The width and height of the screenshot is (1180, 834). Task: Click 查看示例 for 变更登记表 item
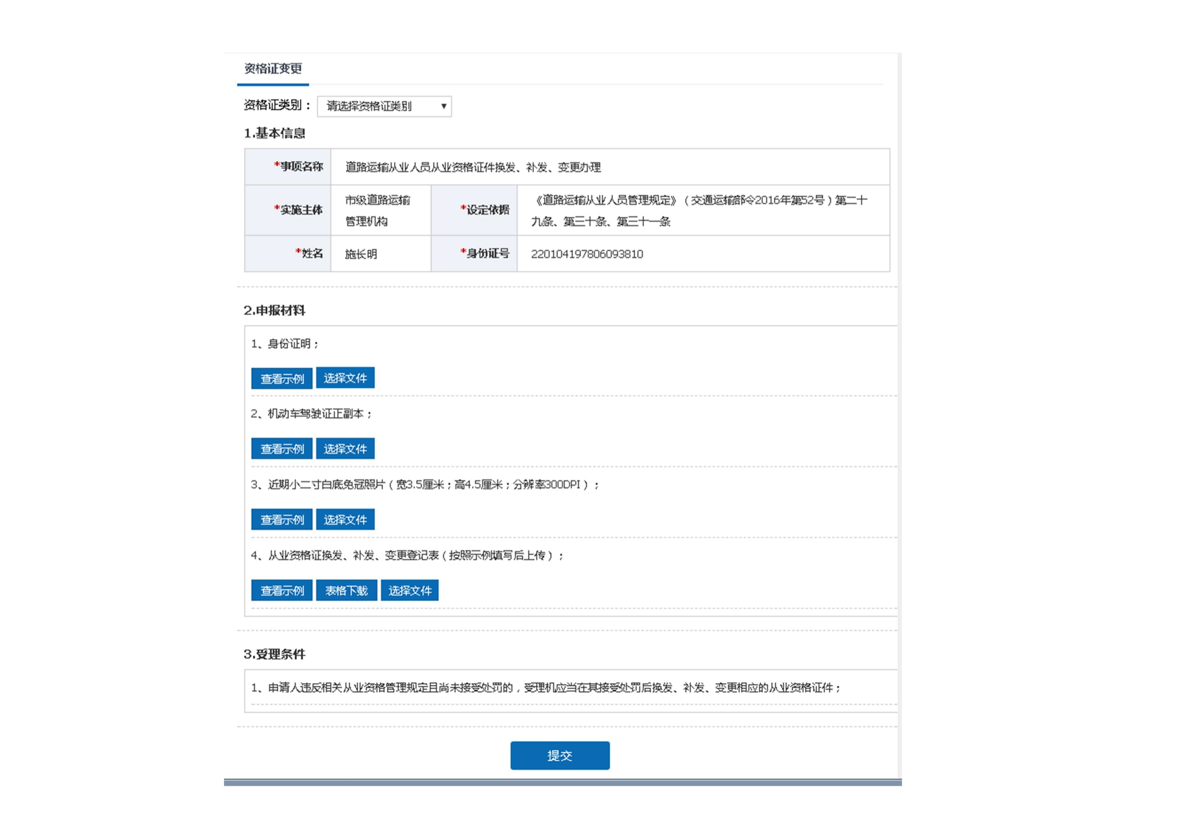point(282,591)
